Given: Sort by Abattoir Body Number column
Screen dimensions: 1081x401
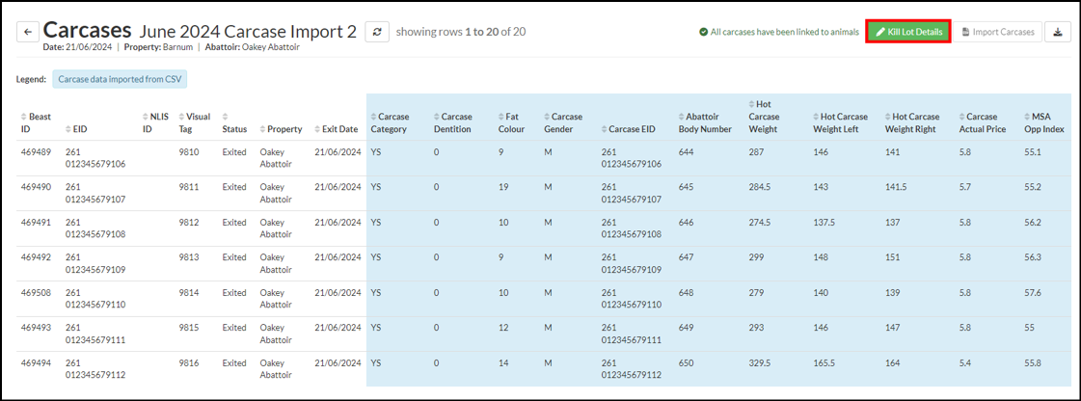Looking at the screenshot, I should point(705,122).
